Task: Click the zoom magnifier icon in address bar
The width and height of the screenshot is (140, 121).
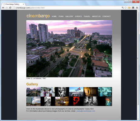Action: point(123,8)
